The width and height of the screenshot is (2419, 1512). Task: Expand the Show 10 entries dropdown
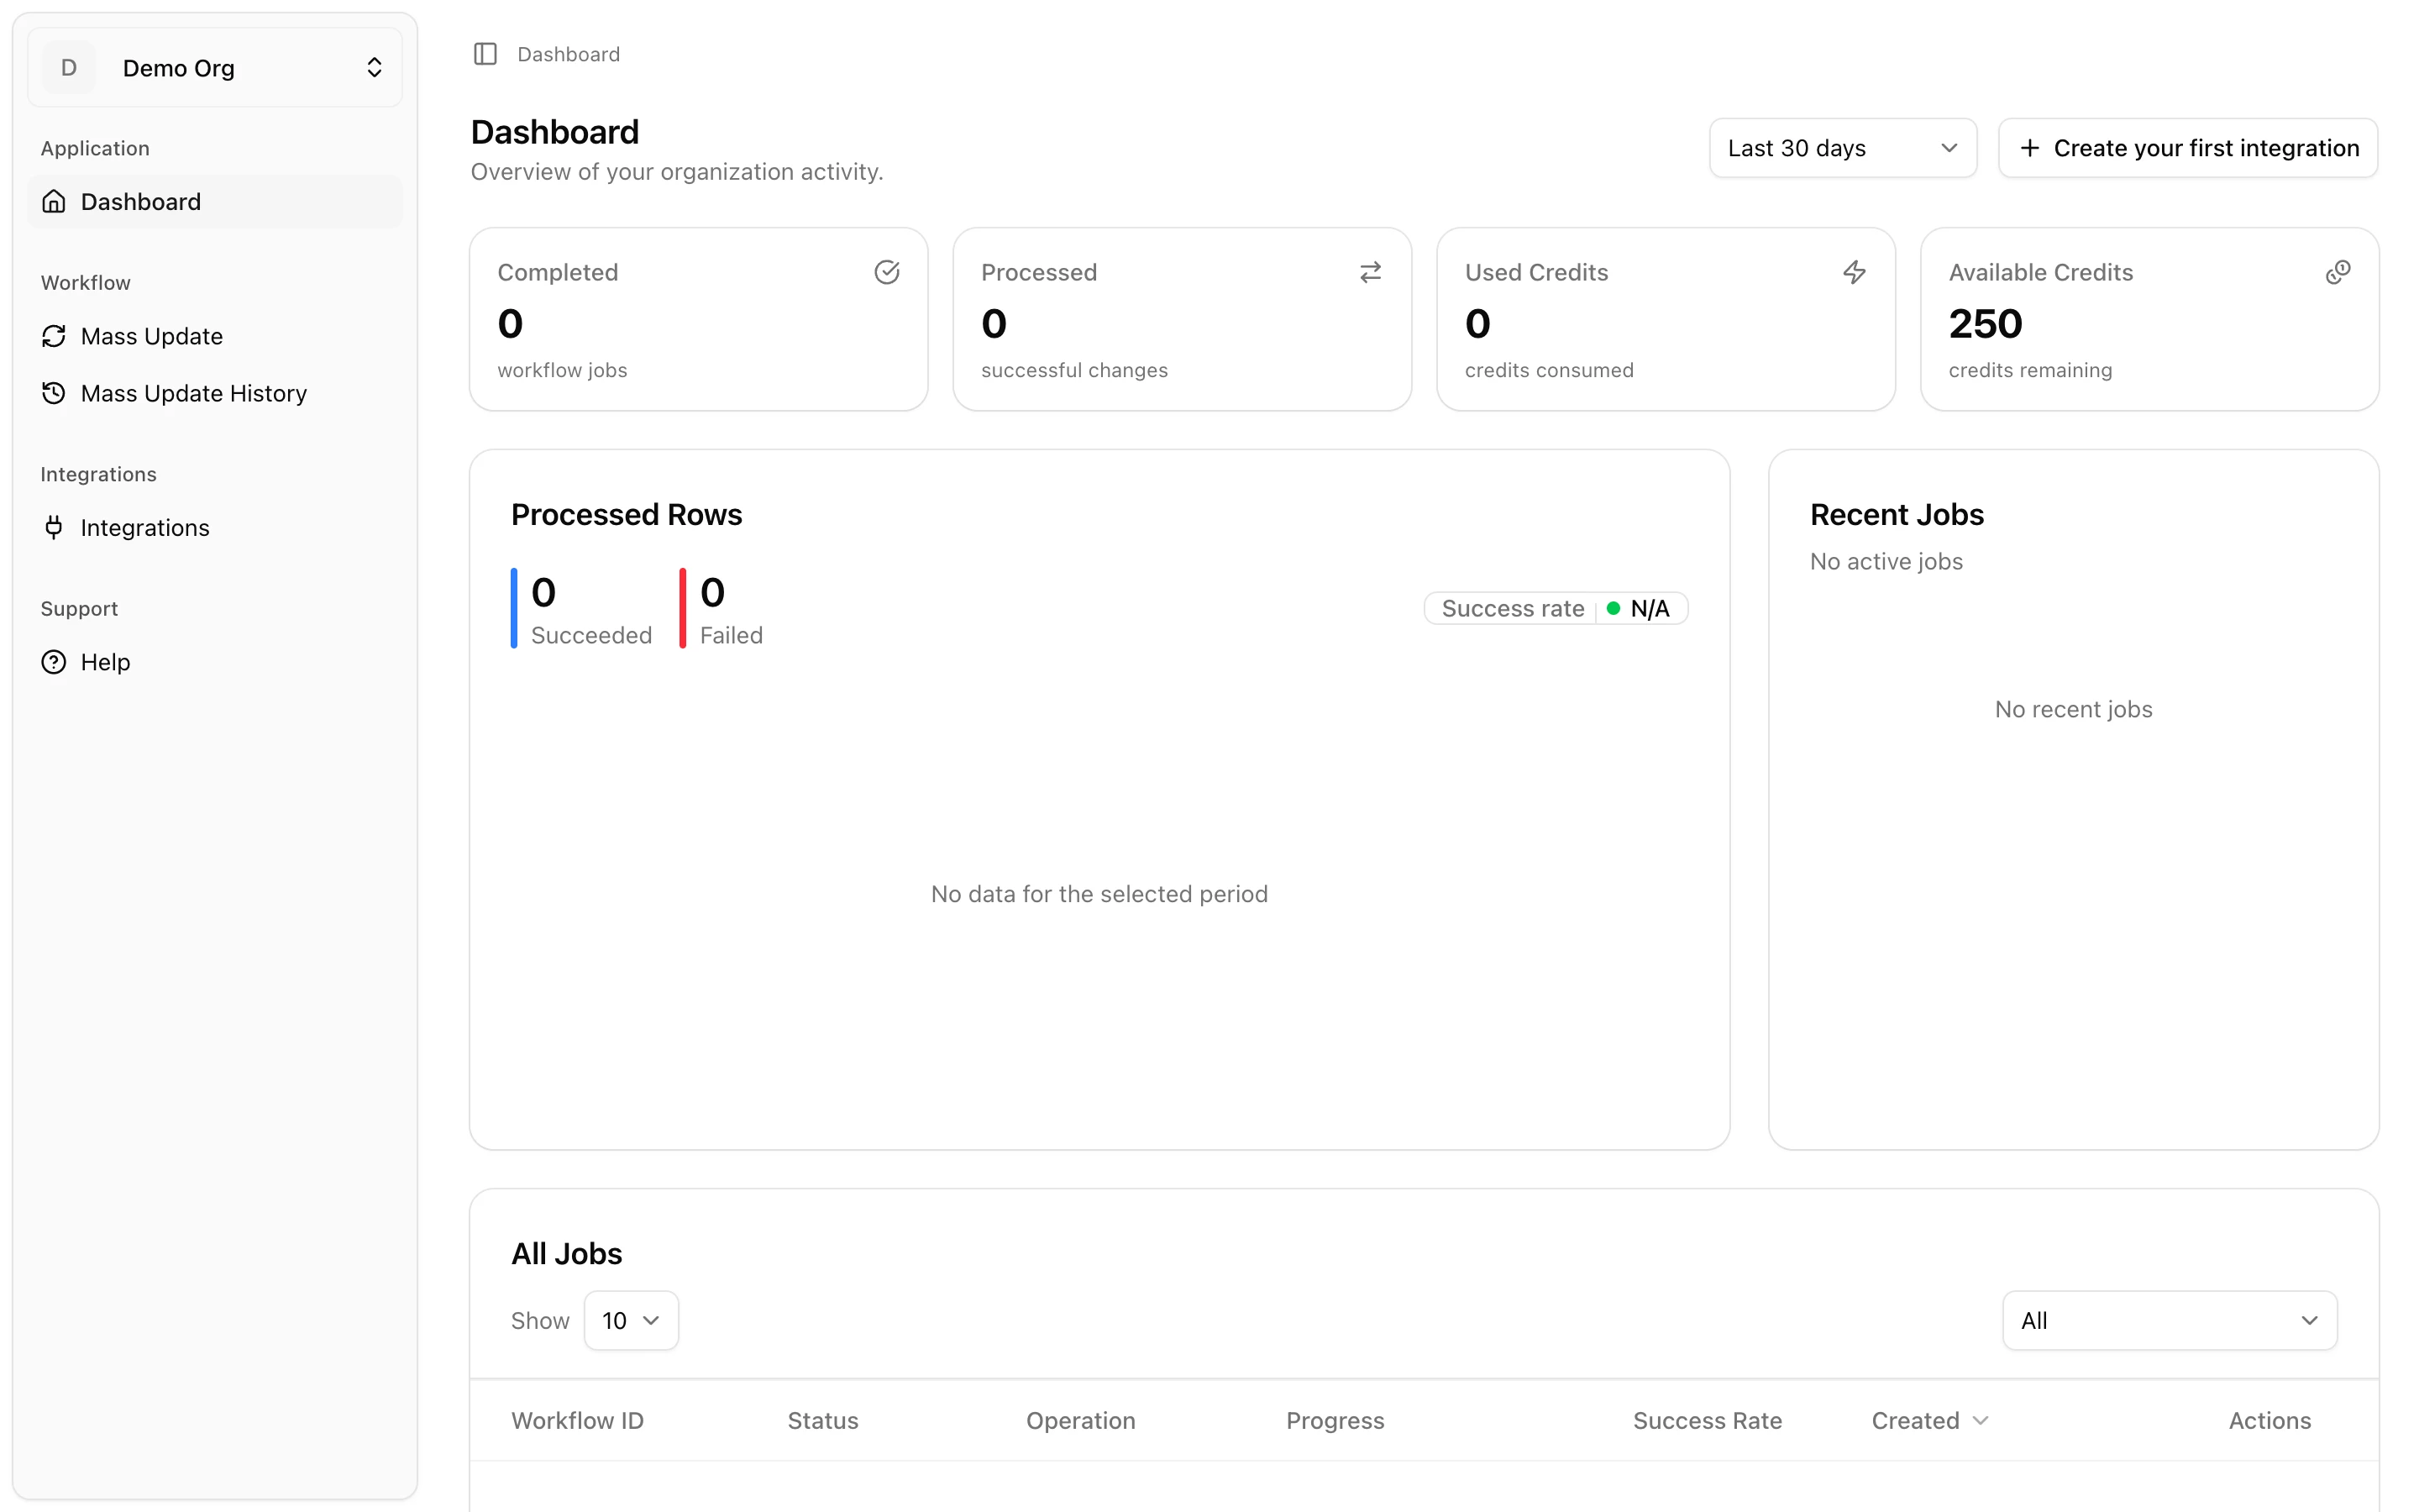[631, 1320]
